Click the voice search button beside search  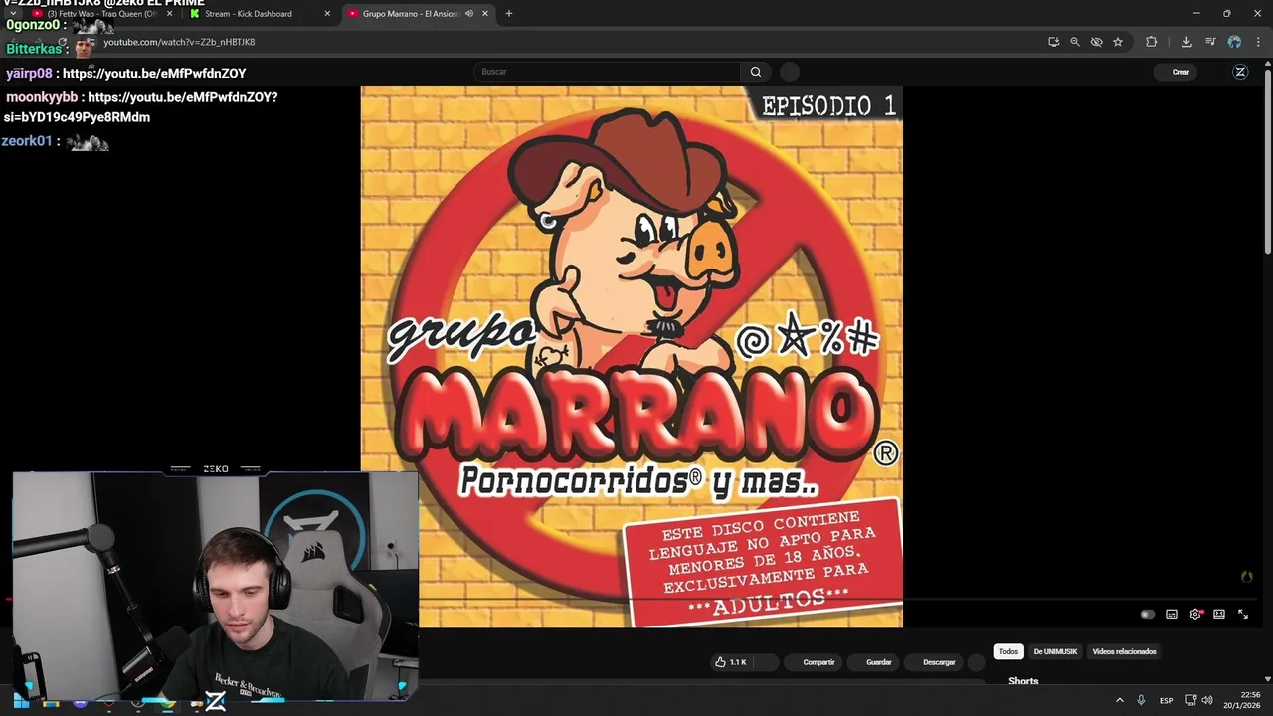click(790, 72)
